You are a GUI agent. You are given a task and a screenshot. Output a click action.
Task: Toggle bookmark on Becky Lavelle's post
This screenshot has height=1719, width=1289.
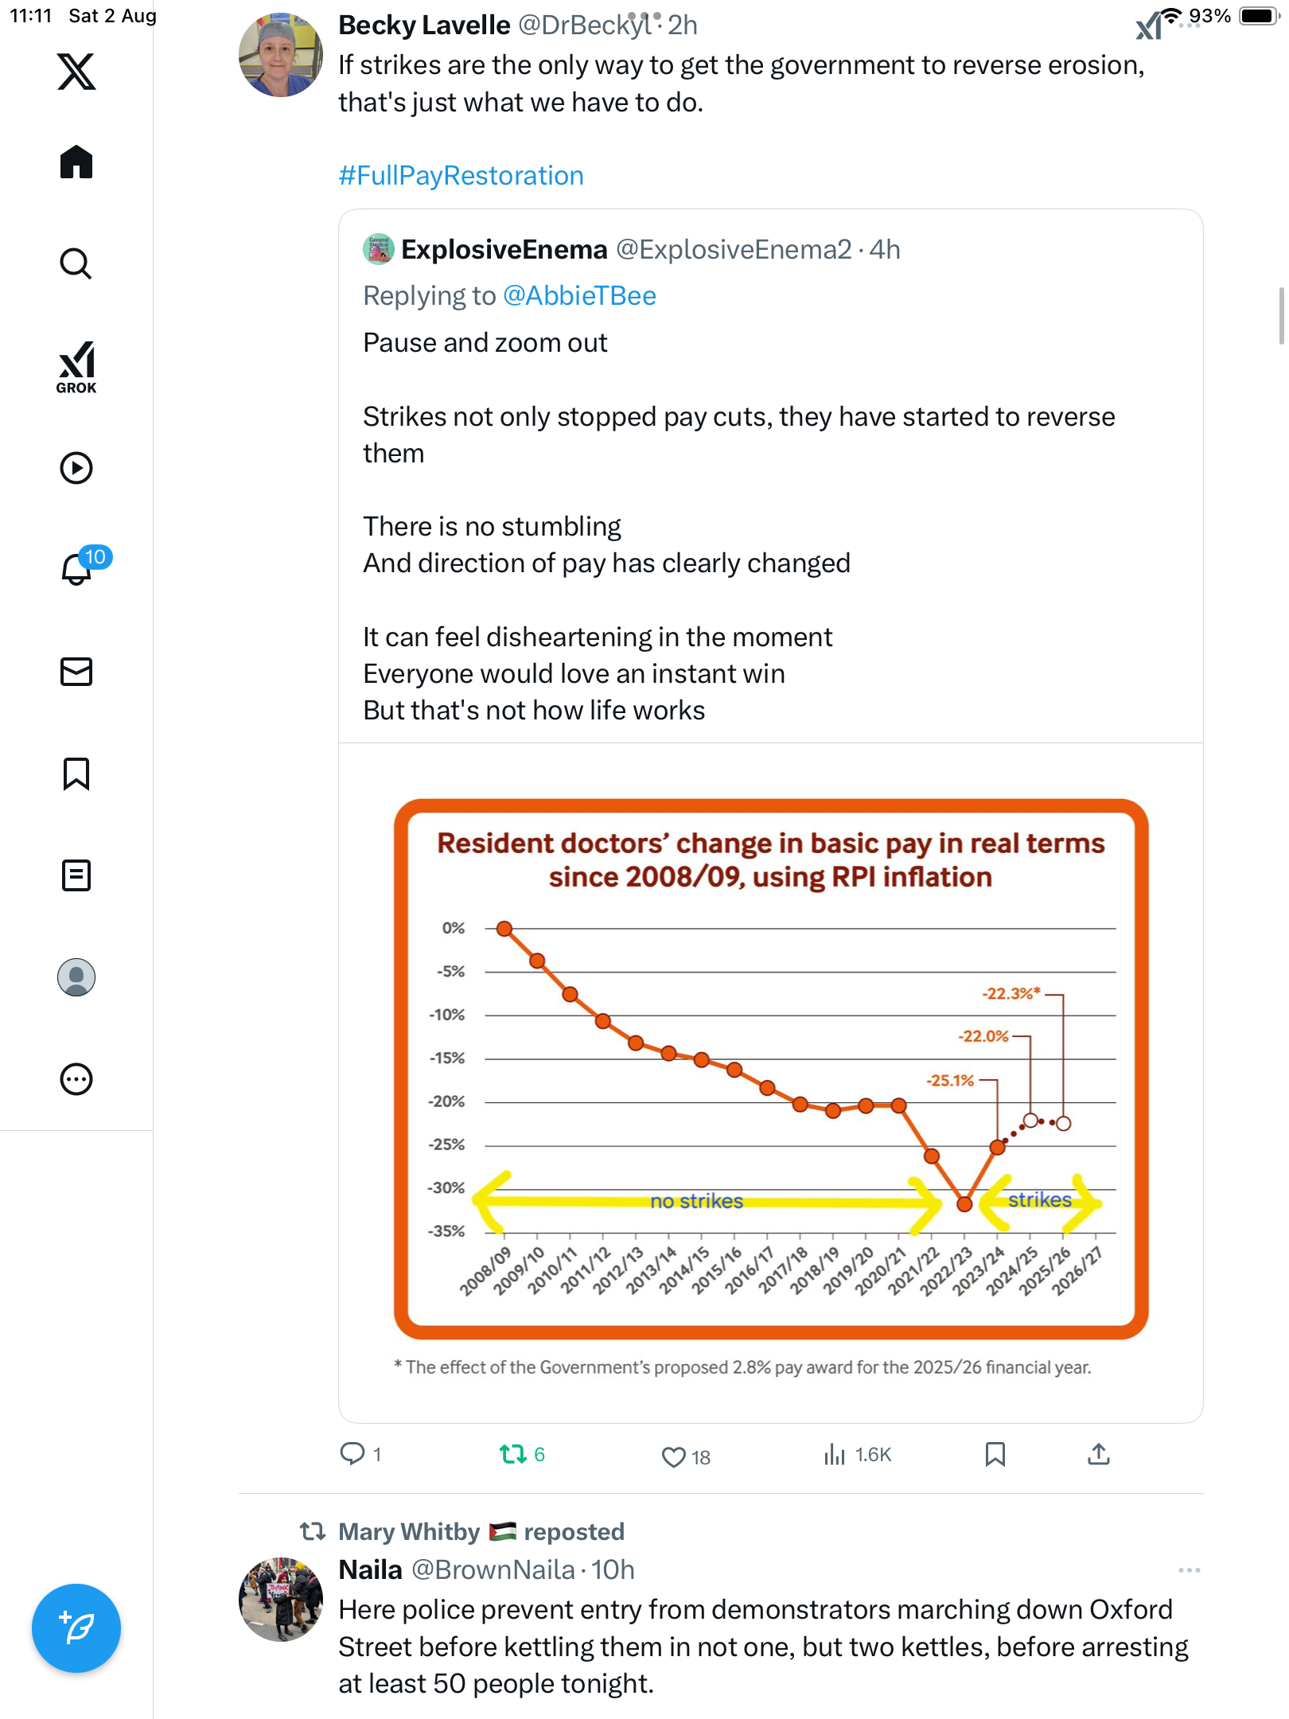(x=995, y=1455)
